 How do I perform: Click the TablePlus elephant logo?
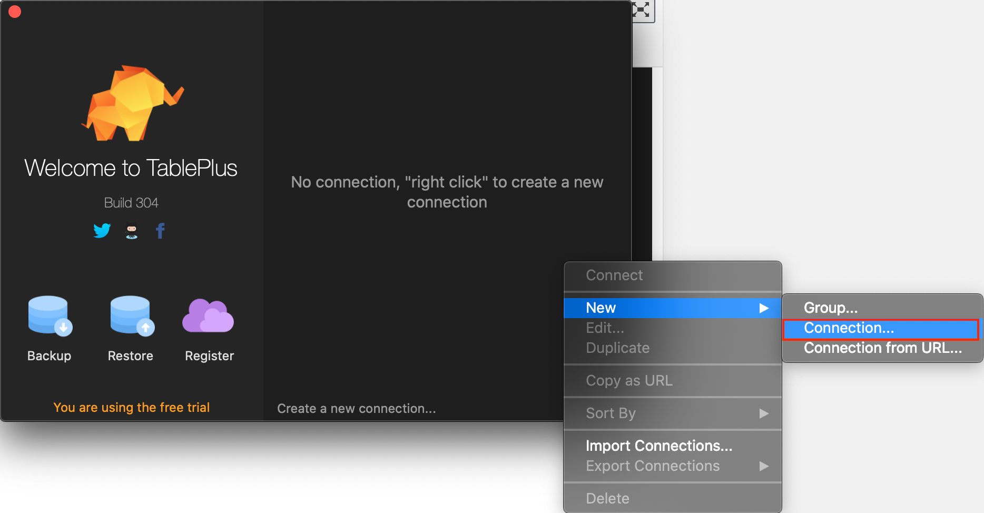pos(132,103)
